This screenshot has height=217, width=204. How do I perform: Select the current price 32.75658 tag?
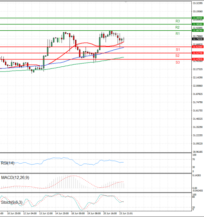[x=198, y=39]
